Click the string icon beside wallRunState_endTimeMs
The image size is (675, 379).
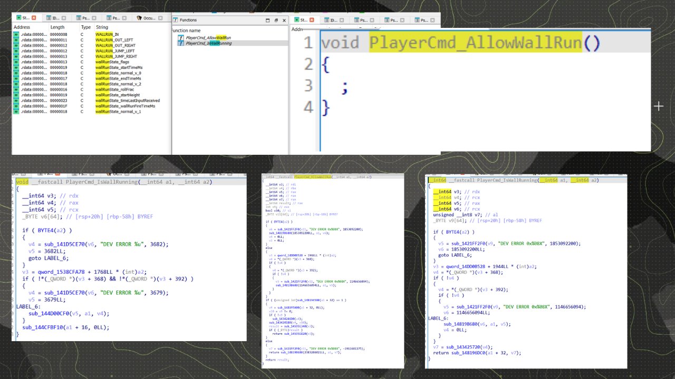coord(16,78)
